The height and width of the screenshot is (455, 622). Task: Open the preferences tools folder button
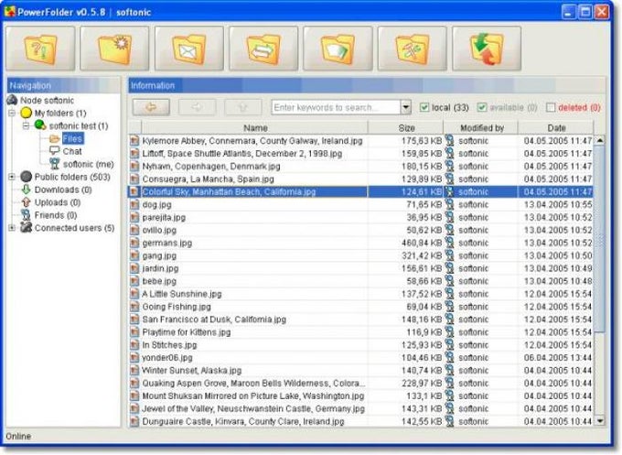coord(413,49)
